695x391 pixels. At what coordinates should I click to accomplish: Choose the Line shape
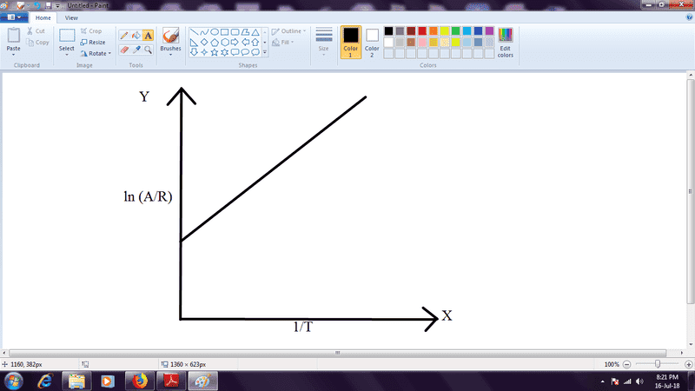[x=194, y=32]
